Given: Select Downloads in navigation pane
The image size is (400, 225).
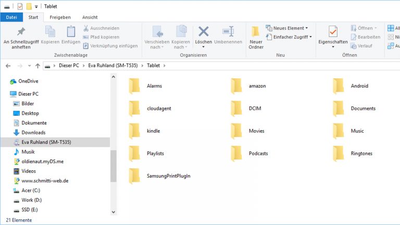Looking at the screenshot, I should (x=33, y=132).
